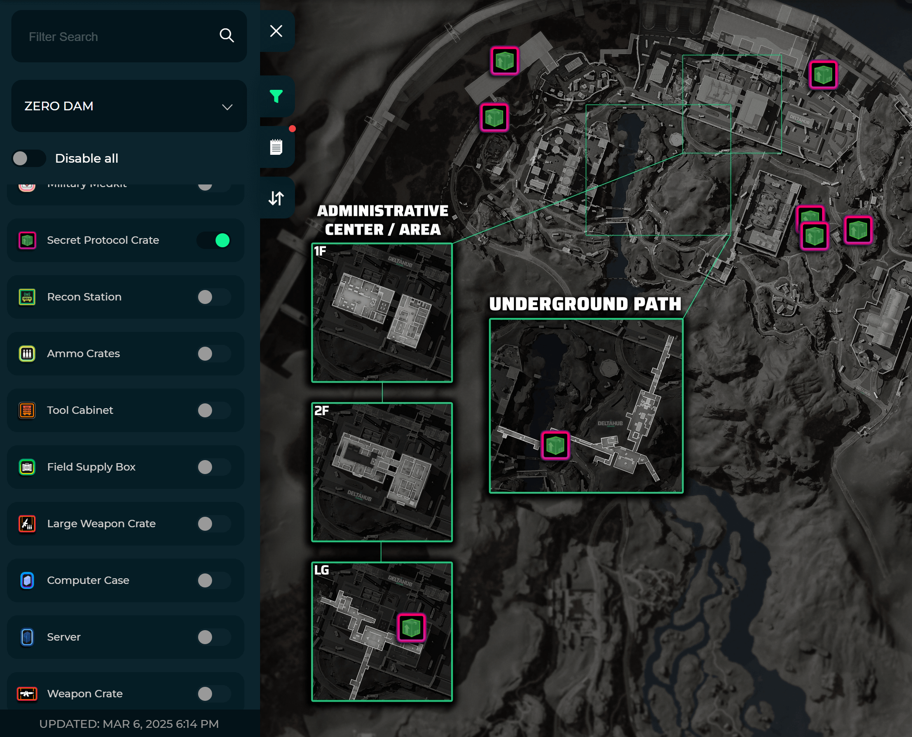
Task: Click the 2F floor map thumbnail
Action: tap(382, 472)
